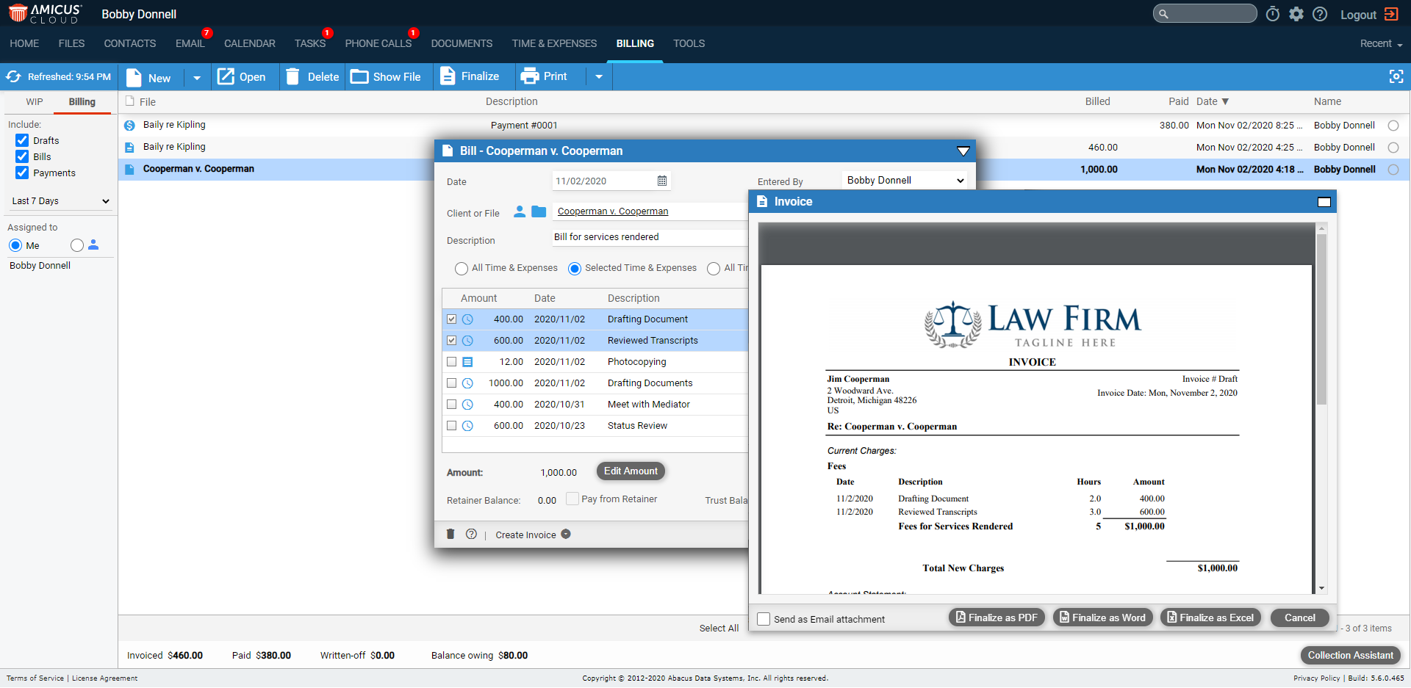Click the refresh sync icon

pyautogui.click(x=13, y=76)
